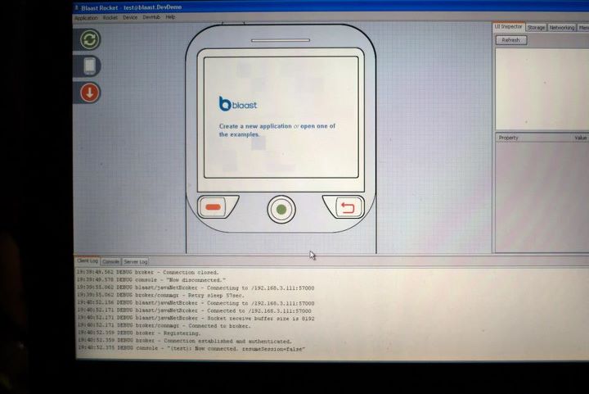Screen dimensions: 589x394
Task: Click the Blaast Rocket window title
Action: click(x=131, y=7)
